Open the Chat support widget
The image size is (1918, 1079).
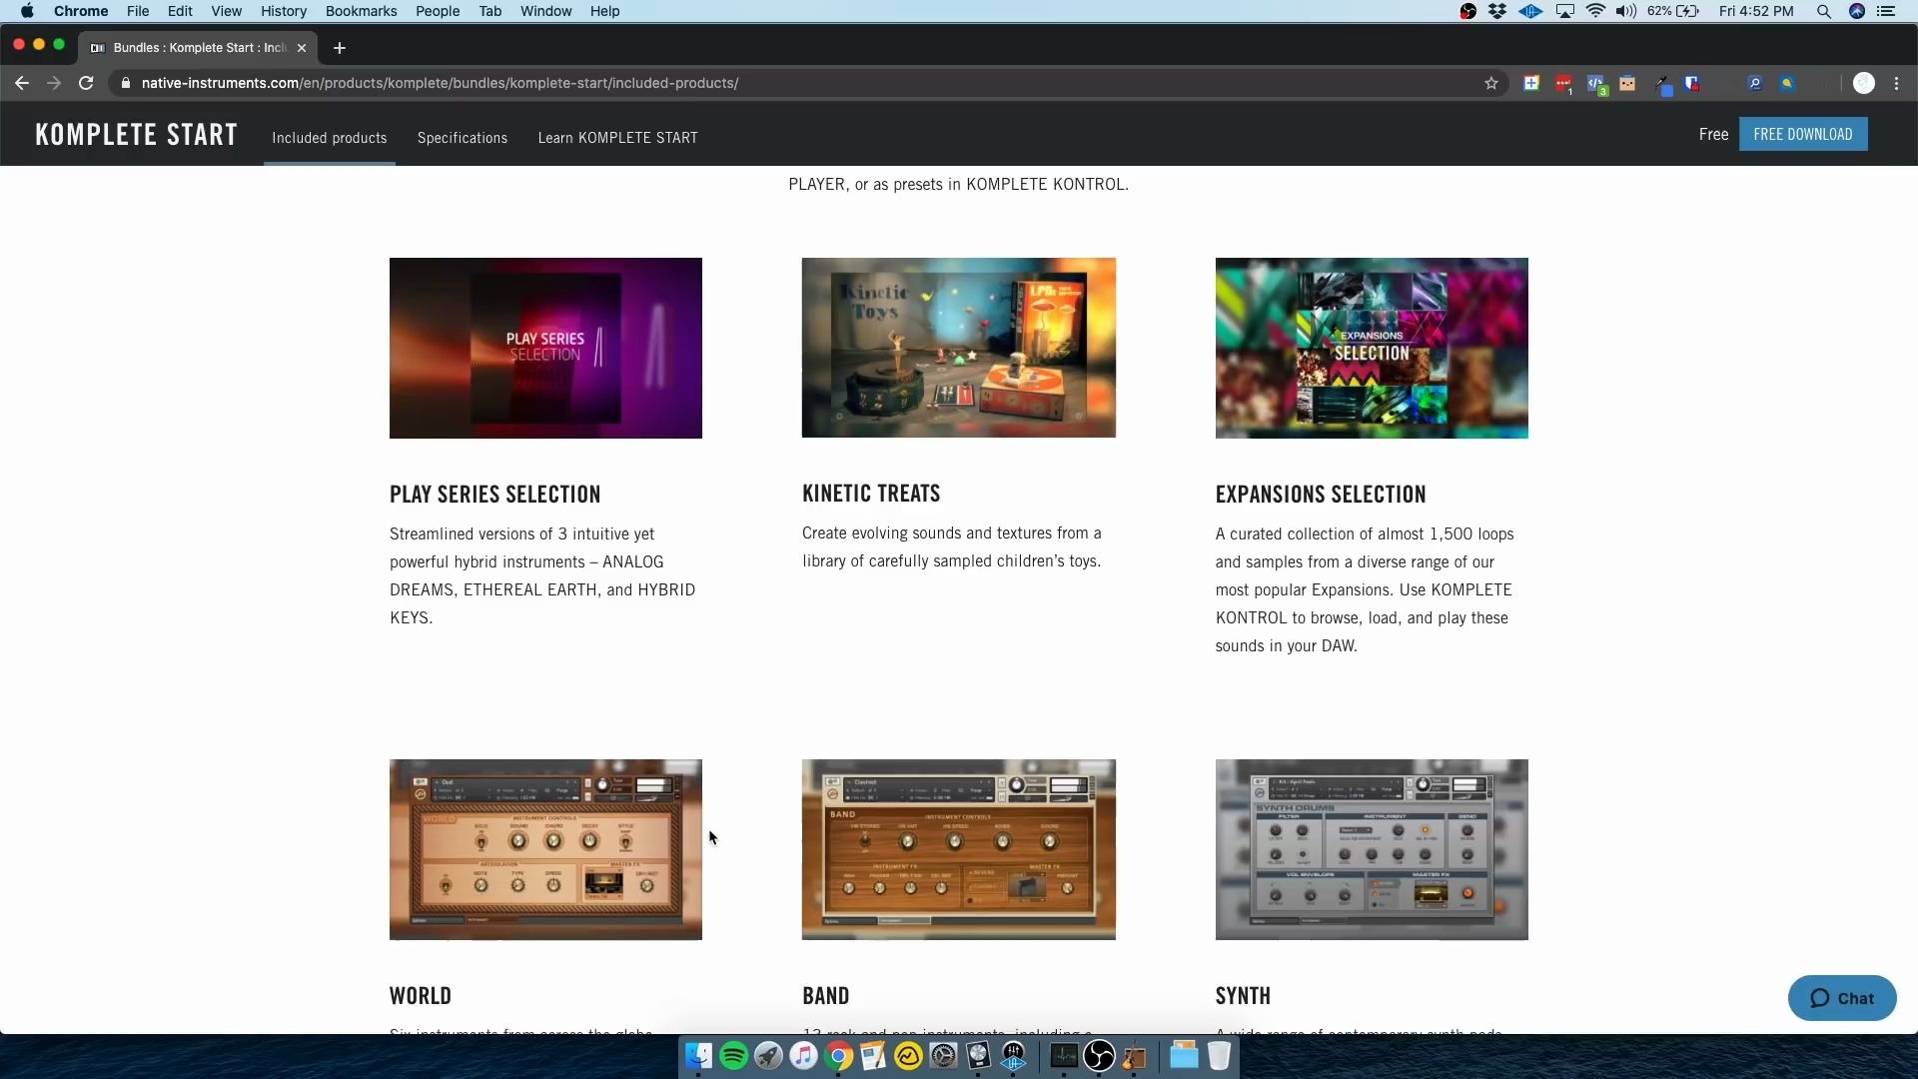(x=1842, y=998)
